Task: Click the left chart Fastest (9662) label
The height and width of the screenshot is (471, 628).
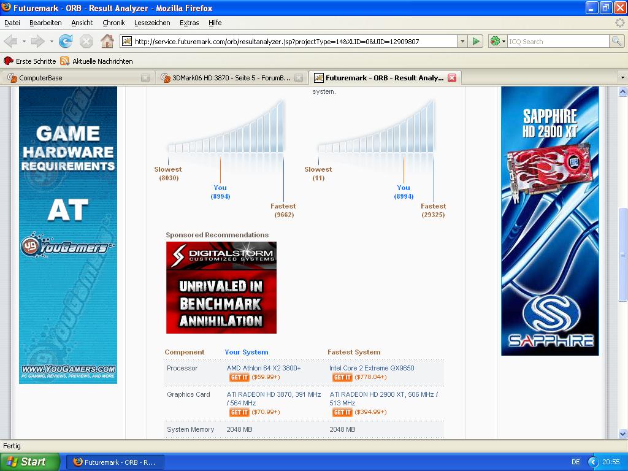Action: pyautogui.click(x=283, y=210)
